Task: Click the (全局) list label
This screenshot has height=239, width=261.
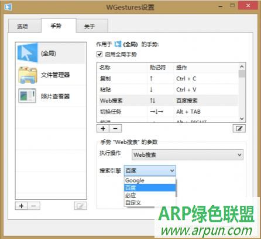Action: point(49,53)
